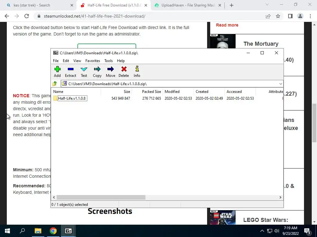Click the 7-Zip scroll left arrow
This screenshot has height=237, width=317.
point(54,197)
